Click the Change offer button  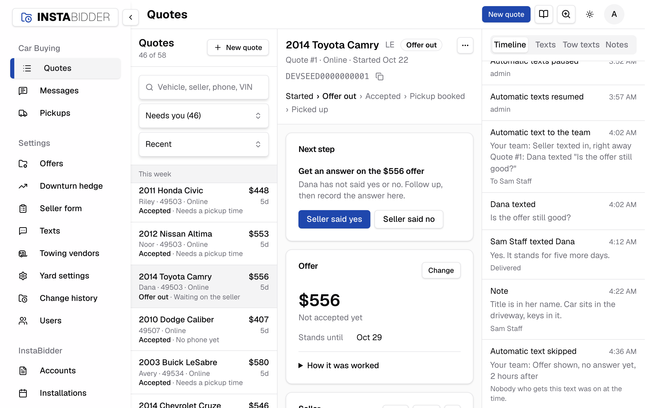pos(441,270)
